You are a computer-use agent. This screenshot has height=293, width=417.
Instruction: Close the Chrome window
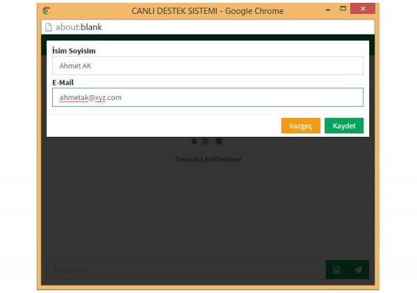(363, 9)
